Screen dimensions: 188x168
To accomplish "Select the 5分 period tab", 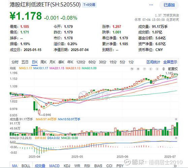I will coord(122,62).
